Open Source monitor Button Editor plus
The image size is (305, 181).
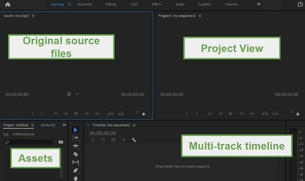(x=144, y=114)
